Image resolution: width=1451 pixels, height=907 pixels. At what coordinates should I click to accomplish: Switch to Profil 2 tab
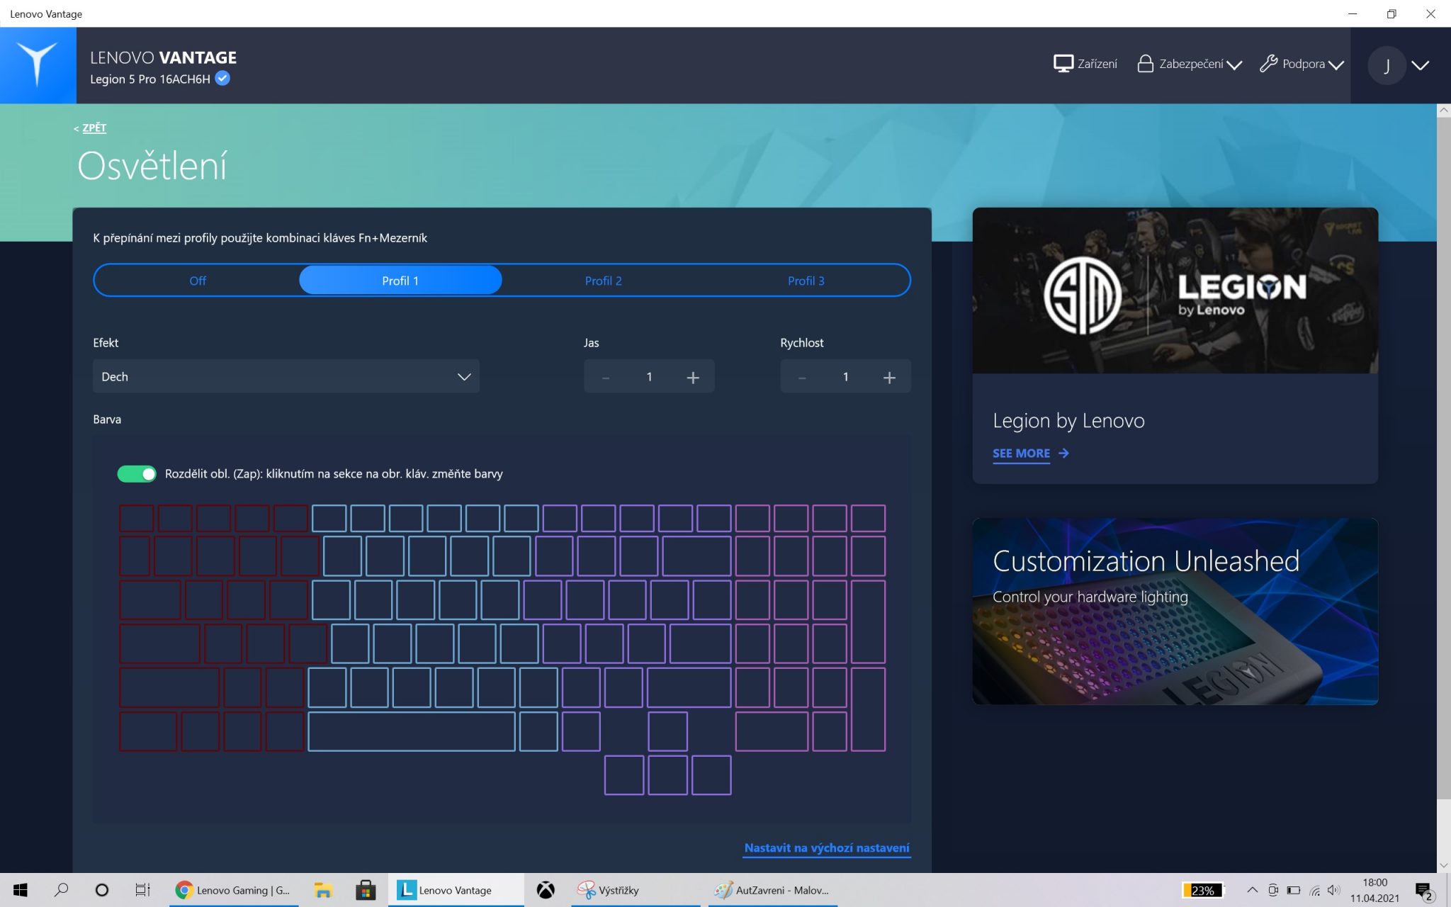(x=603, y=281)
